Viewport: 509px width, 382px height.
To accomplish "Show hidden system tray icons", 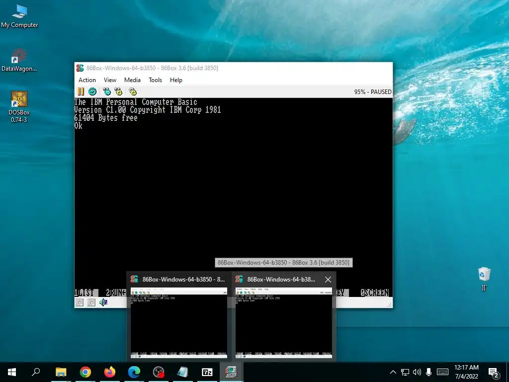I will point(393,372).
